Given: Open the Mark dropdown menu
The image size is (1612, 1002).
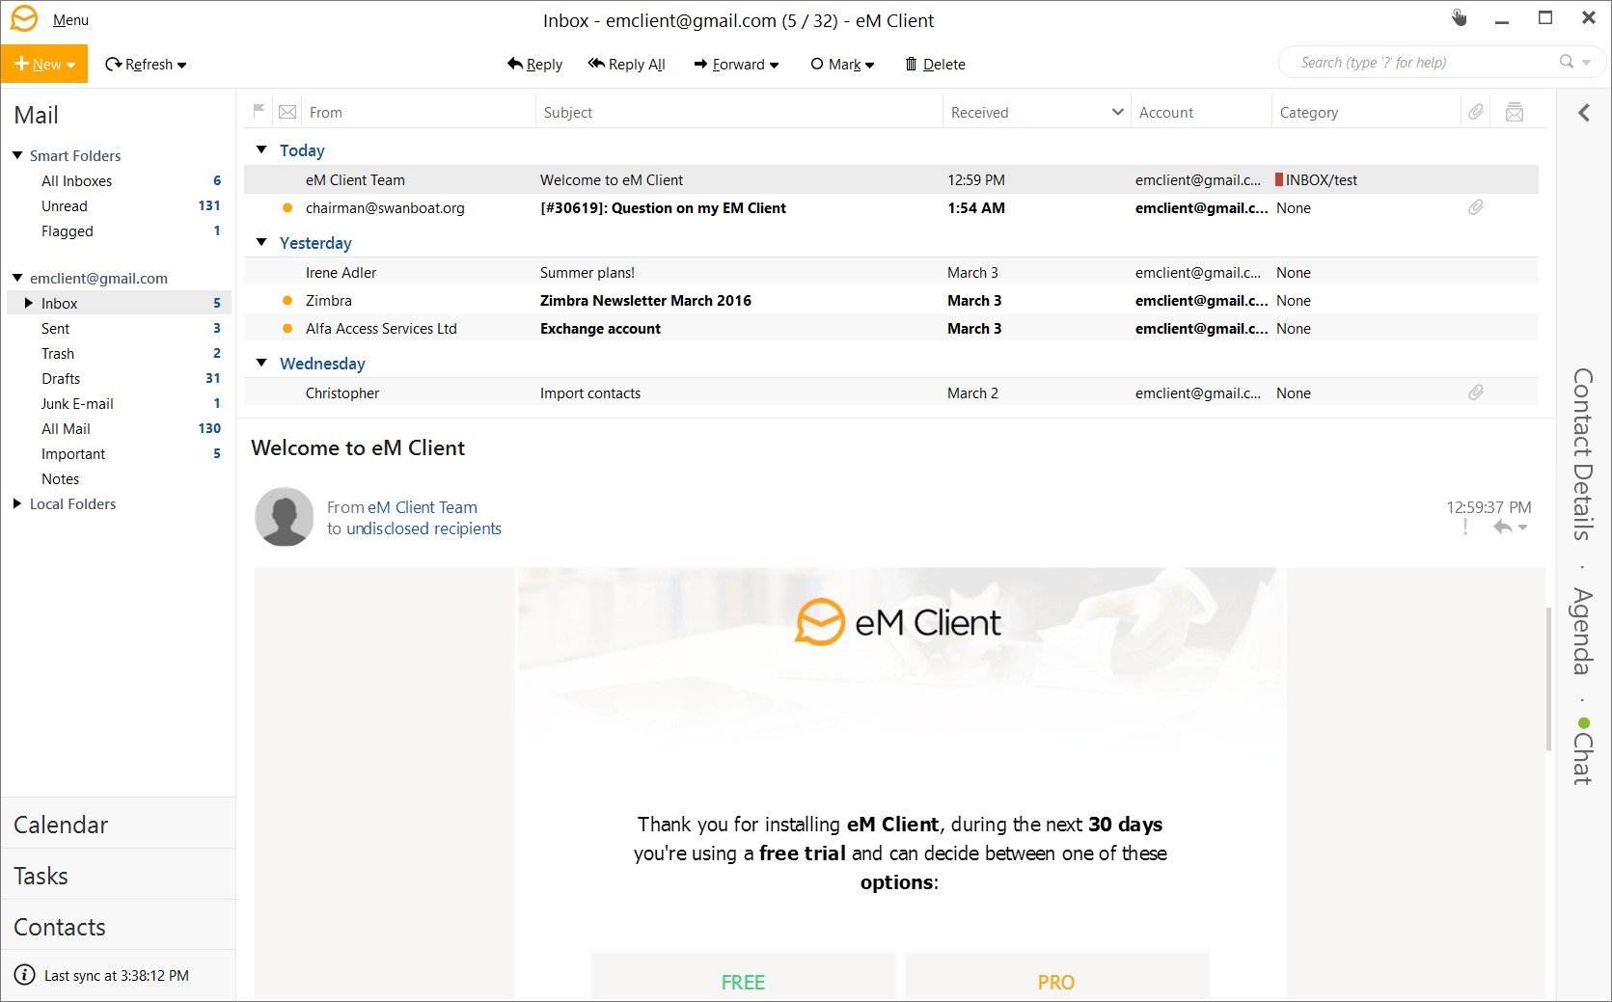Looking at the screenshot, I should coord(842,64).
